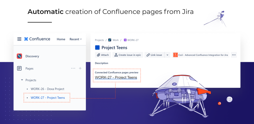This screenshot has height=124, width=254.
Task: Click the orange CoJi app icon
Action: 175,55
